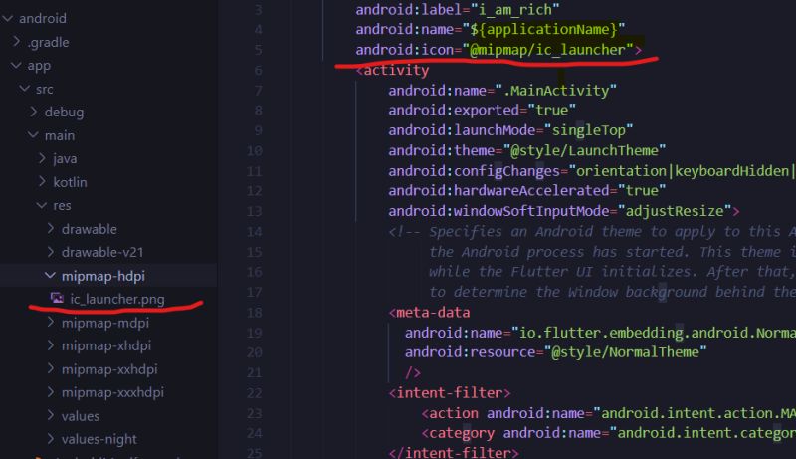Screen dimensions: 796x459
Task: Click the "singleTop" launchMode value
Action: 588,130
